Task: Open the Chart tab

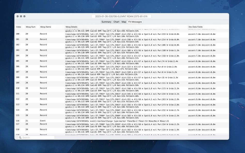Action: 116,22
